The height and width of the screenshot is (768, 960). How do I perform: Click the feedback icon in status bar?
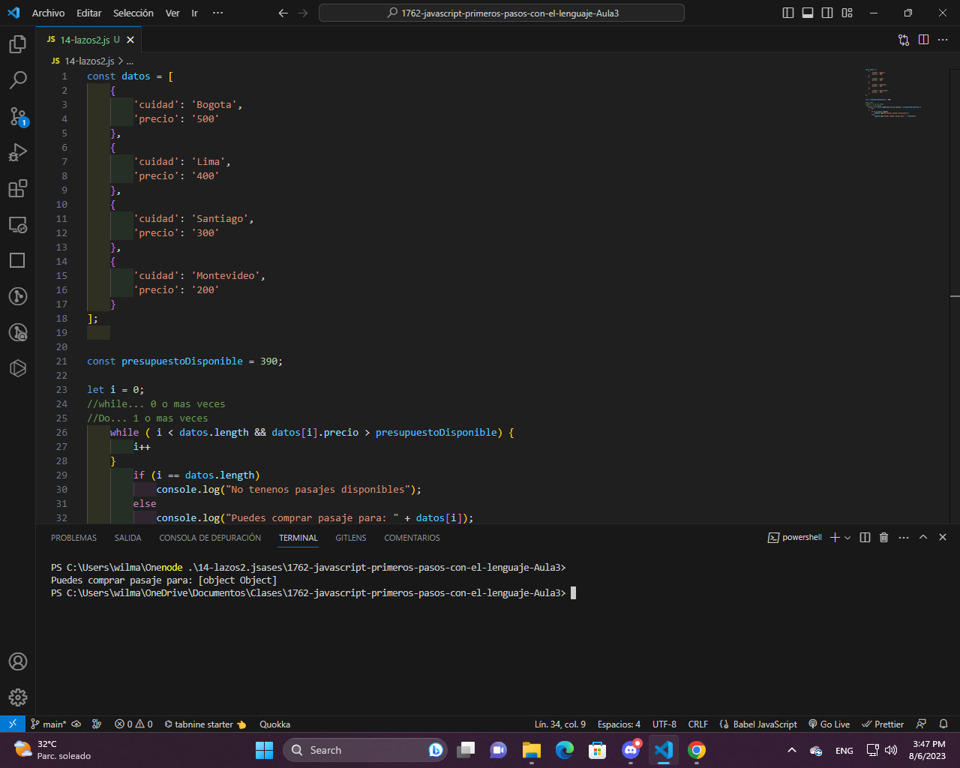coord(922,724)
